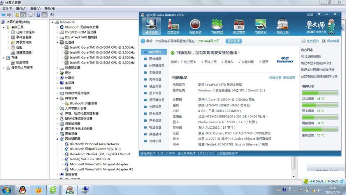Open 帮助(H) menu

pos(50,9)
